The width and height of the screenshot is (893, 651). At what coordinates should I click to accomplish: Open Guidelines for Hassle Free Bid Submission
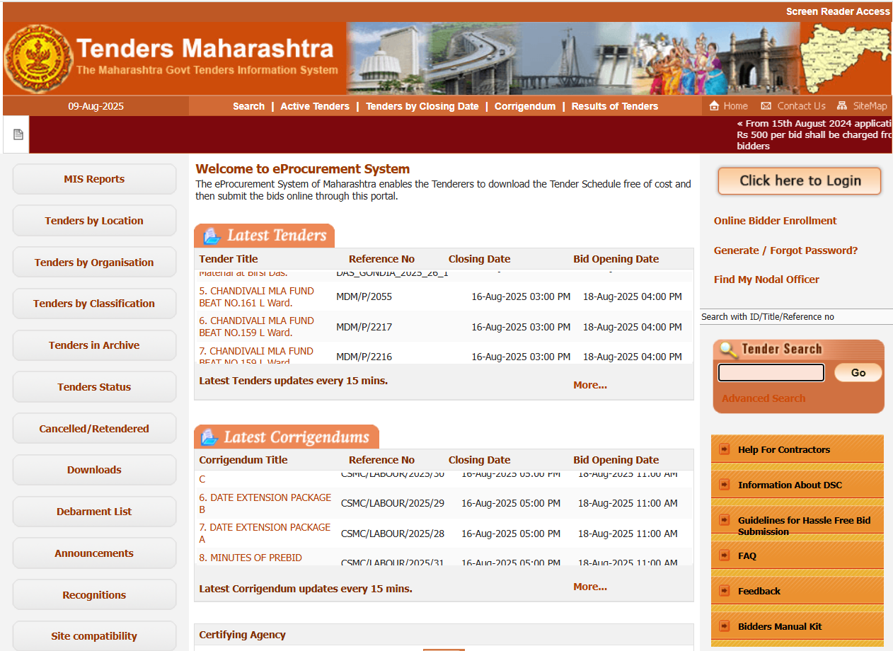click(x=805, y=526)
